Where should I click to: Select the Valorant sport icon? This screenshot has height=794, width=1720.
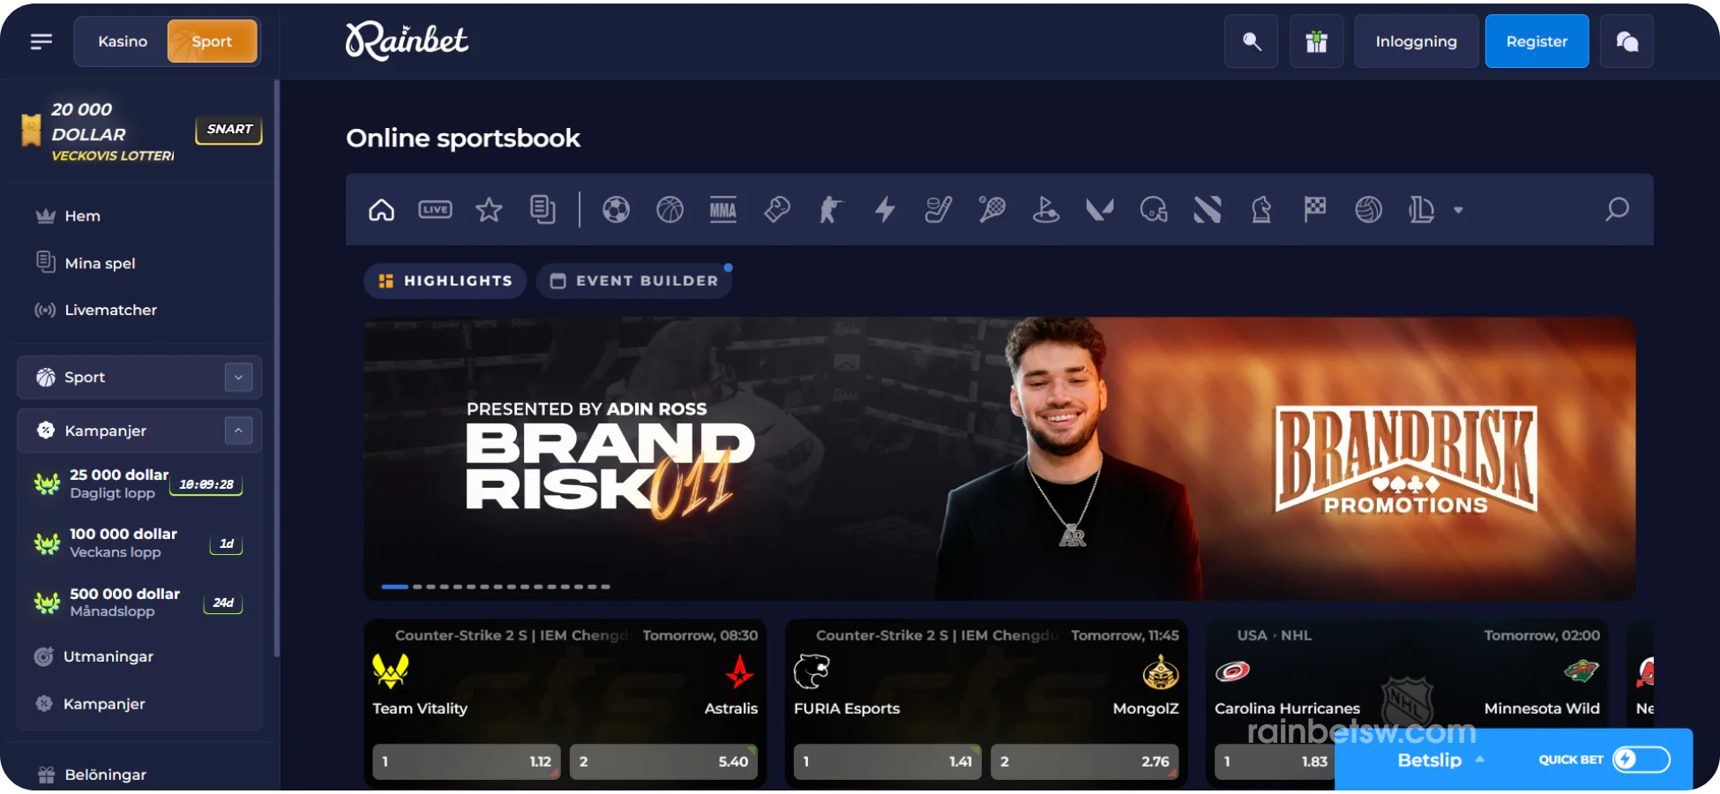pos(1100,210)
